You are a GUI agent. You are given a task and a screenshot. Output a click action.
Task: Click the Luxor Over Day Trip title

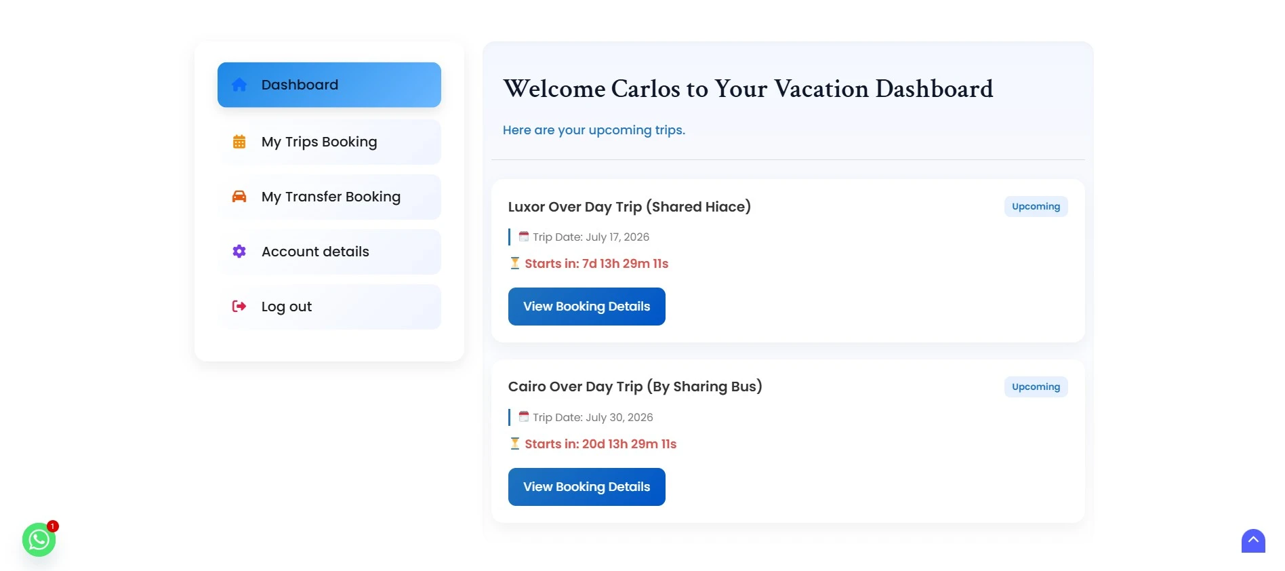pos(630,207)
